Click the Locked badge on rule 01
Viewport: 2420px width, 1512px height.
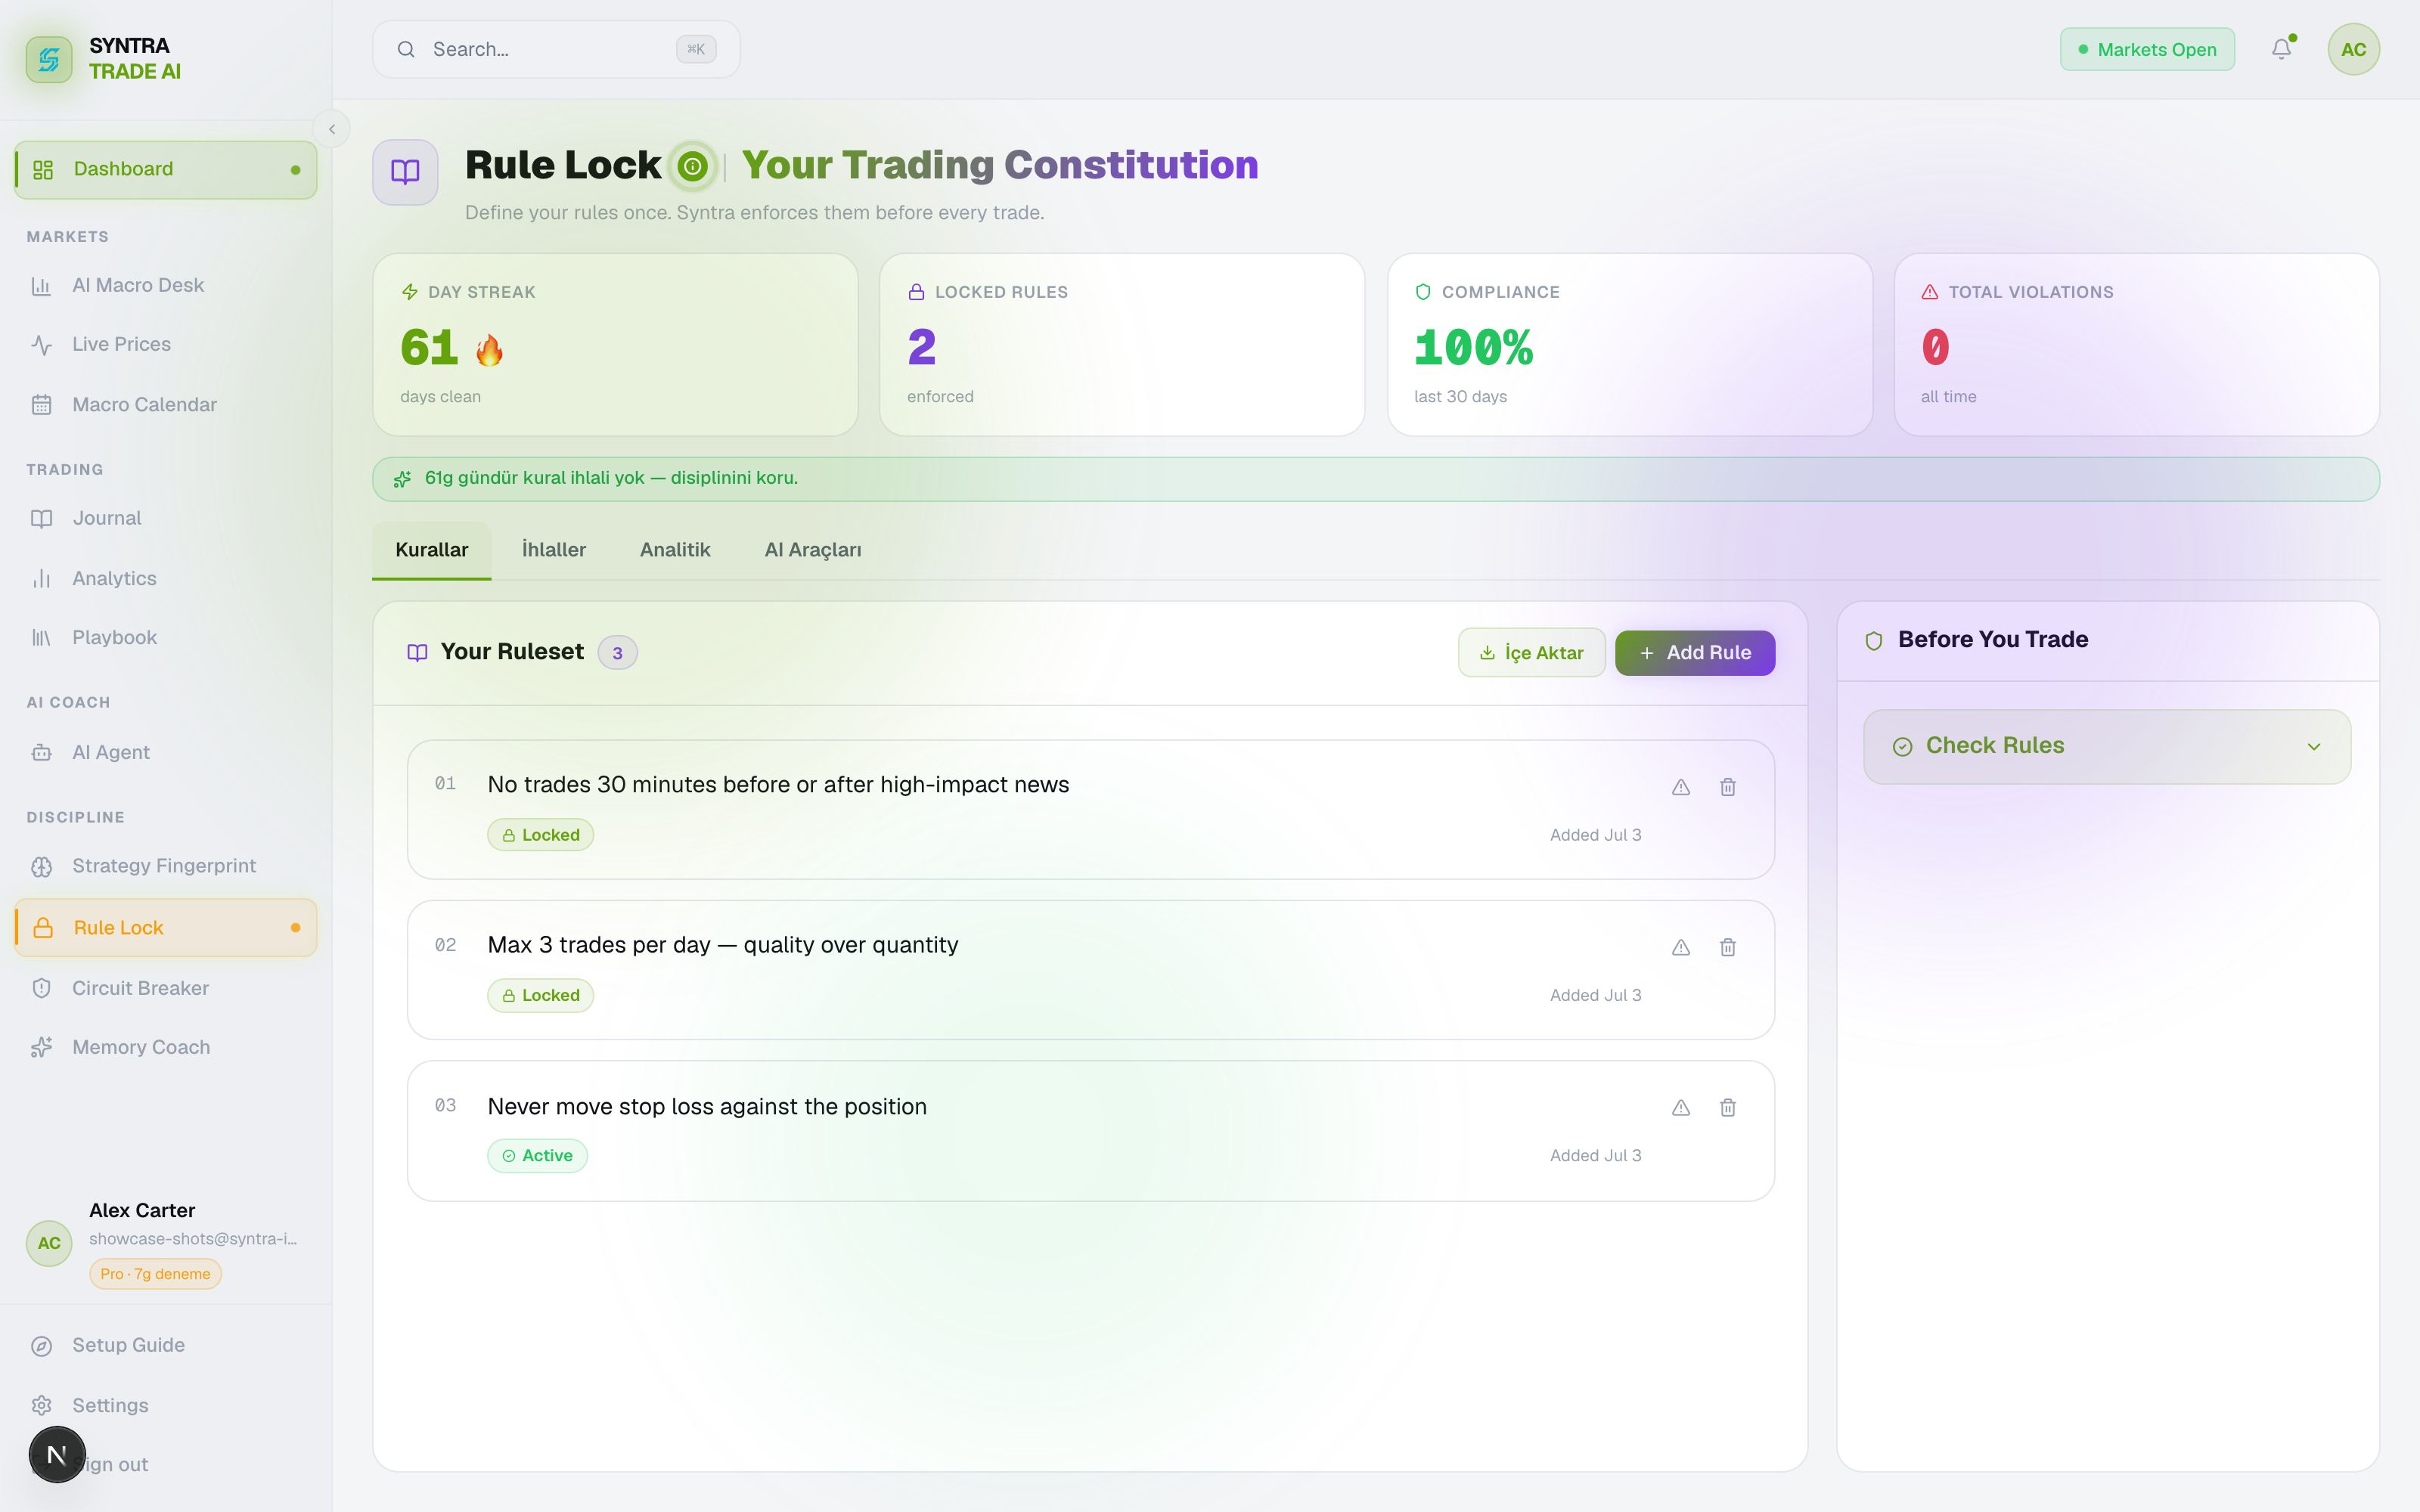coord(540,835)
